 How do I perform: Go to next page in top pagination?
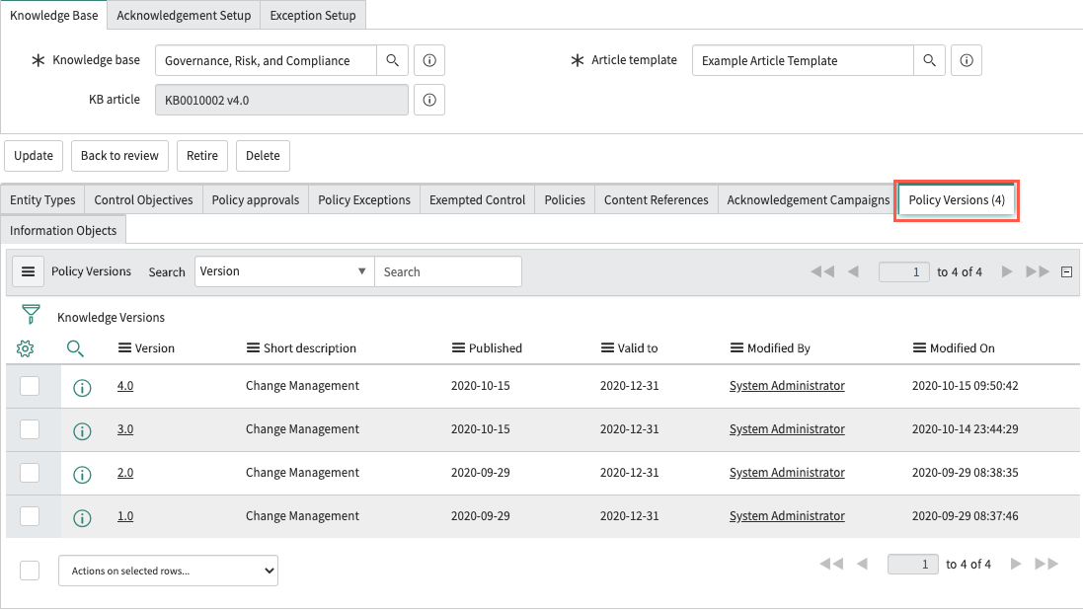click(1007, 271)
